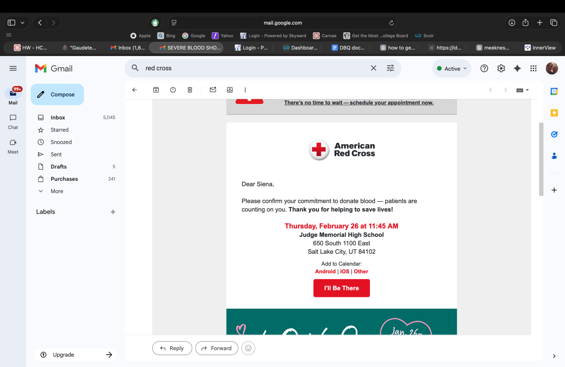The width and height of the screenshot is (565, 367).
Task: Open the Scoir favorites bookmark
Action: click(x=424, y=36)
